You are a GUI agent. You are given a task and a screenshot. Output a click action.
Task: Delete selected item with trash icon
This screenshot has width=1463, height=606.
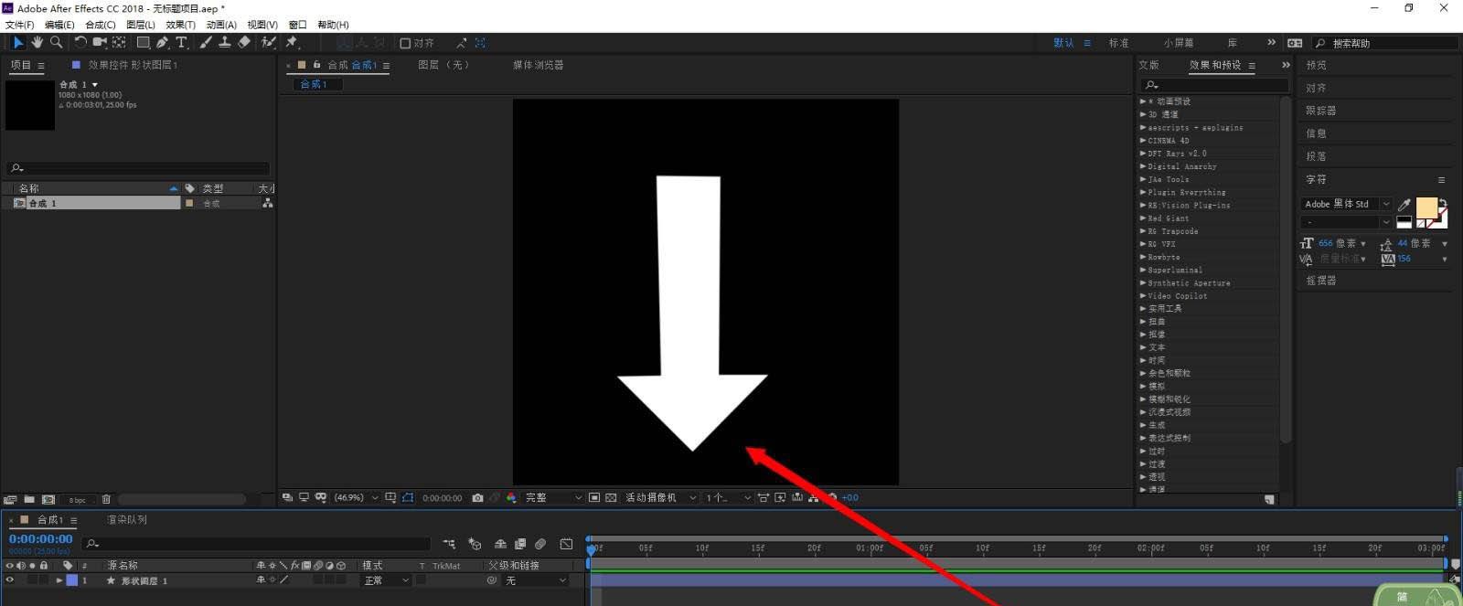click(106, 500)
